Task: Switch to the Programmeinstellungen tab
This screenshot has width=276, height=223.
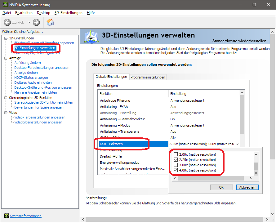Action: pyautogui.click(x=148, y=77)
